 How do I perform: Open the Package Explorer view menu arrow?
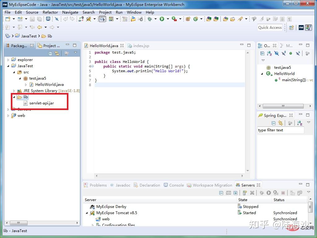[x=76, y=53]
